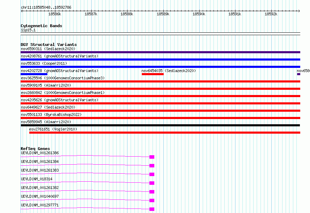Screen dimensions: 310x213
Task: Select the magenta exon of NM_001261386
Action: pos(152,157)
